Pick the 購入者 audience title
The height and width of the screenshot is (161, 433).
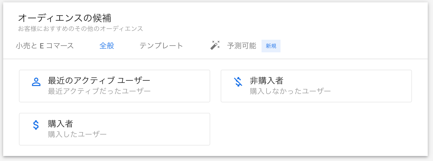60,123
